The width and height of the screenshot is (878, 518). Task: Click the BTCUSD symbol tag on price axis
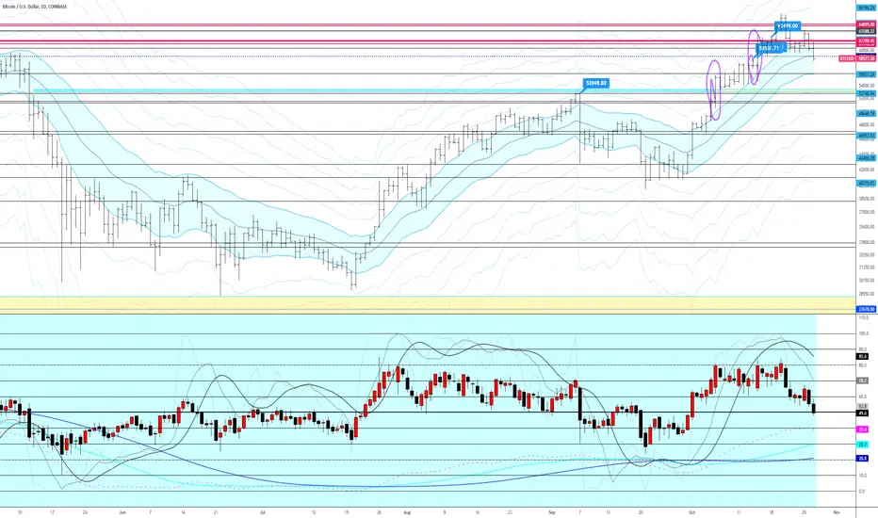point(847,58)
